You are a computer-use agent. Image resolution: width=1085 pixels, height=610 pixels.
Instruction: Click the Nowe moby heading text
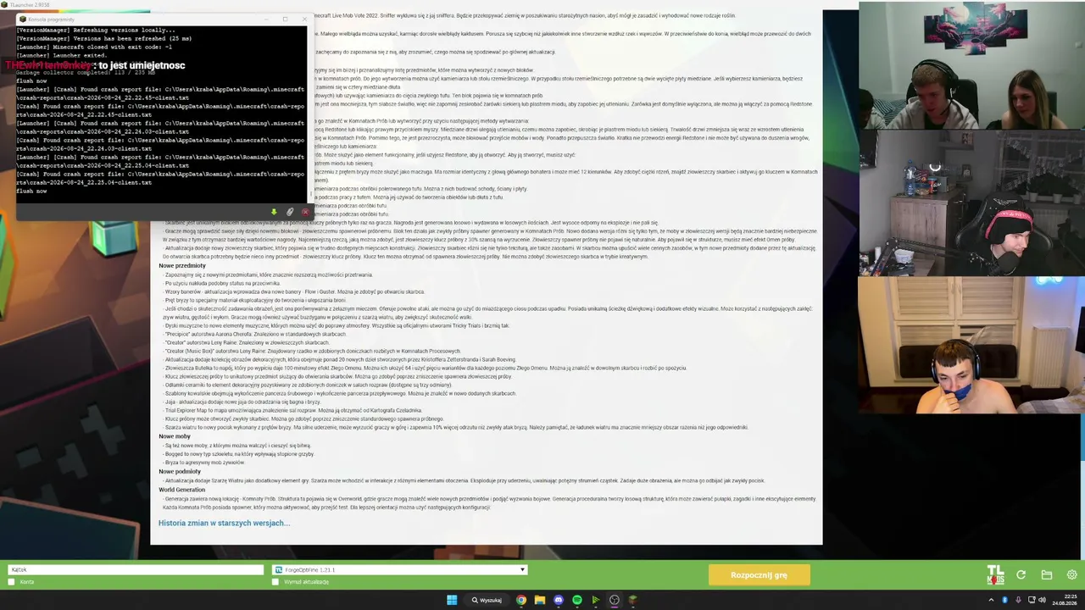coord(175,436)
